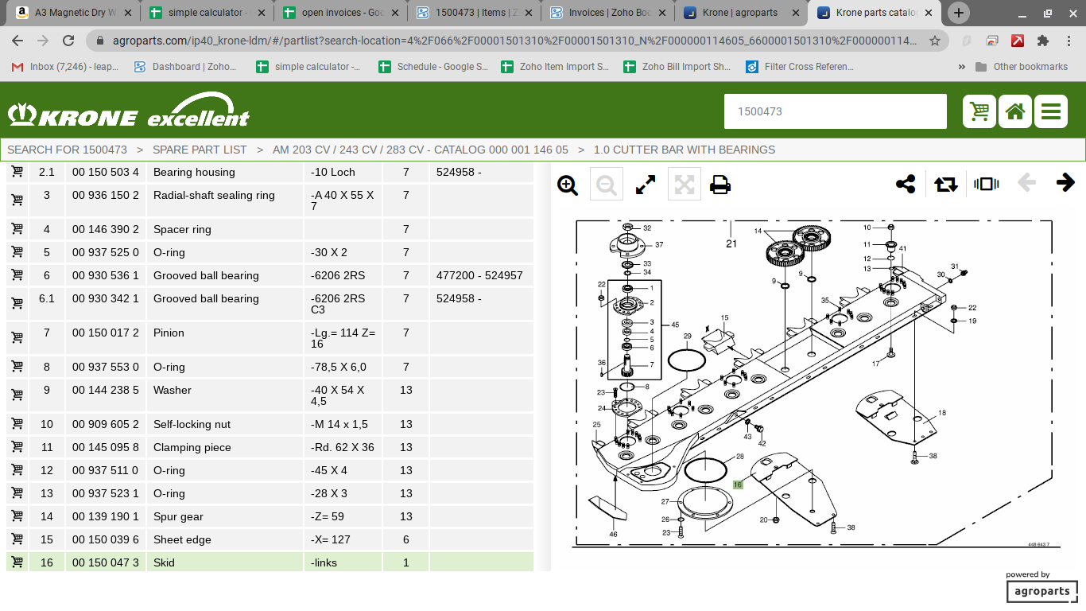Go to the next diagram with the right arrow
Screen dimensions: 1086x611
(1065, 183)
